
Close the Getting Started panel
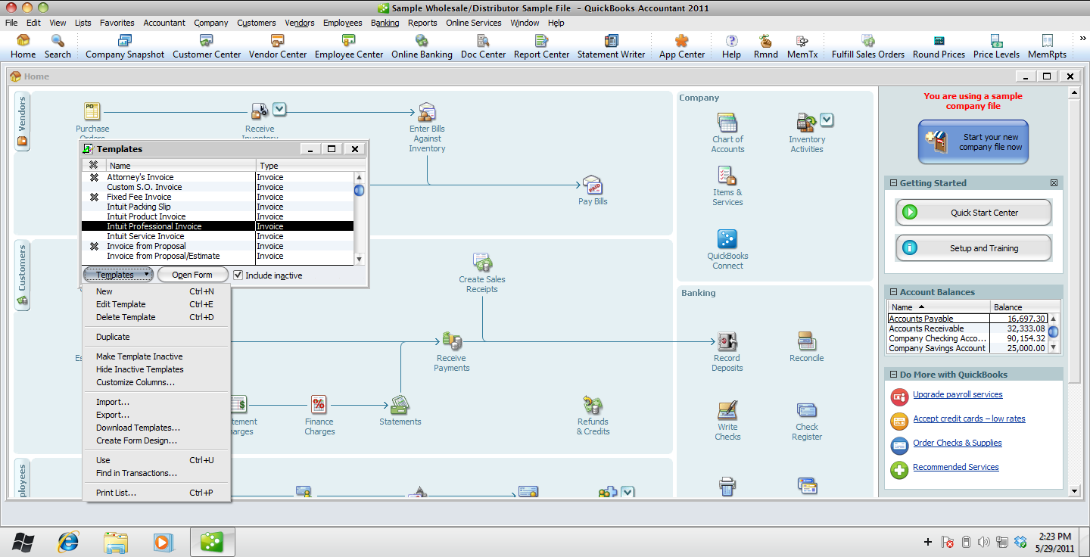1054,183
